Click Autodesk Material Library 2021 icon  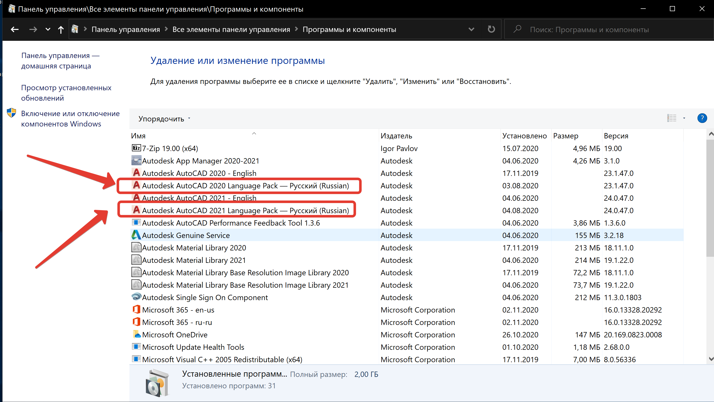pos(136,260)
